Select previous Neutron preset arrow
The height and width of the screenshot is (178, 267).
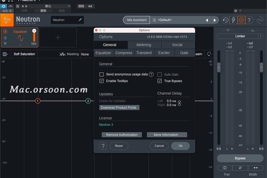click(207, 20)
